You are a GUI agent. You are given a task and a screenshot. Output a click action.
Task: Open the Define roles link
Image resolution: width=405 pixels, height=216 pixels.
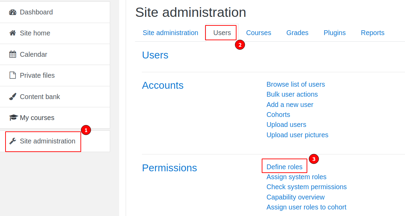coord(284,167)
